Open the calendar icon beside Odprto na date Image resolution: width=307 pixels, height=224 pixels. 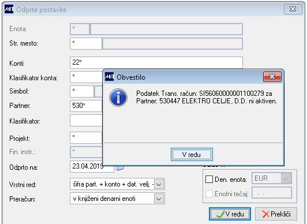point(119,168)
